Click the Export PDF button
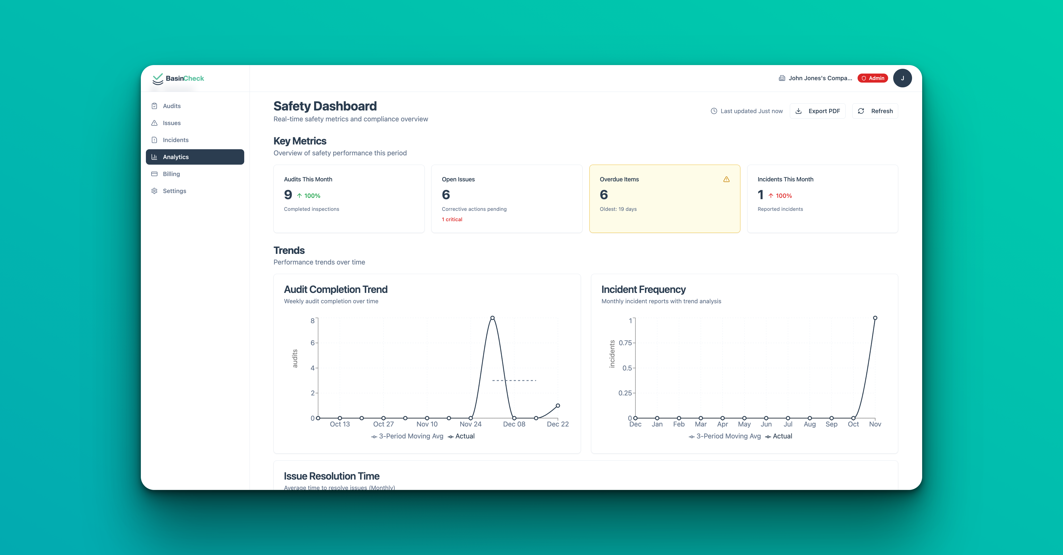This screenshot has height=555, width=1063. 817,110
